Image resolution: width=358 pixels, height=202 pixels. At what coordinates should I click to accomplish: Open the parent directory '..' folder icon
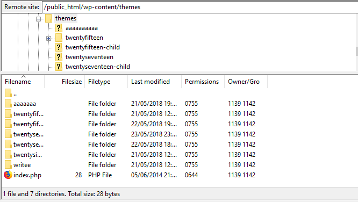[8, 93]
